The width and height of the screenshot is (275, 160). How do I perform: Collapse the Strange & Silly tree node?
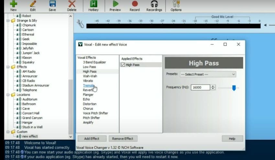pyautogui.click(x=8, y=20)
